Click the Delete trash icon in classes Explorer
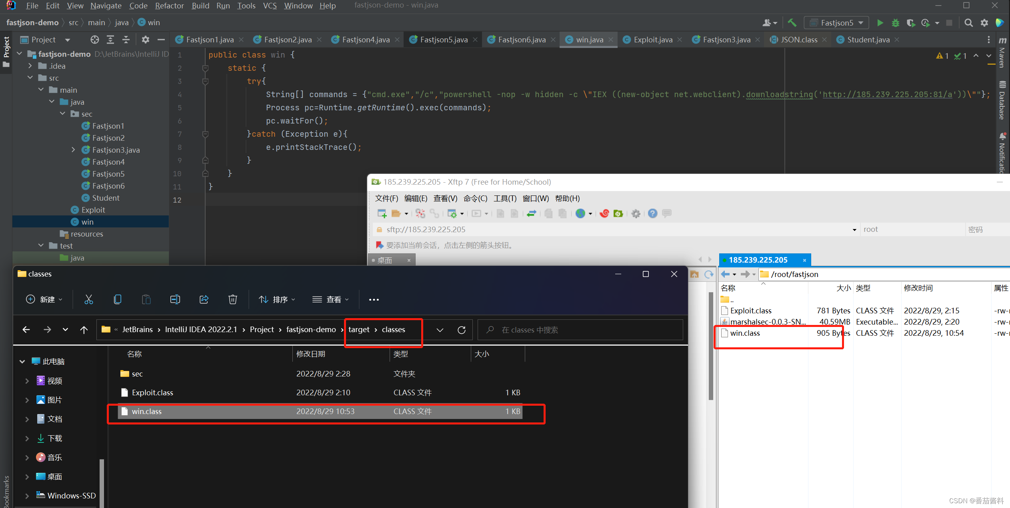The image size is (1010, 508). coord(233,299)
